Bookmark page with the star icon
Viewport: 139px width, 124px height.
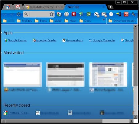coord(51,14)
